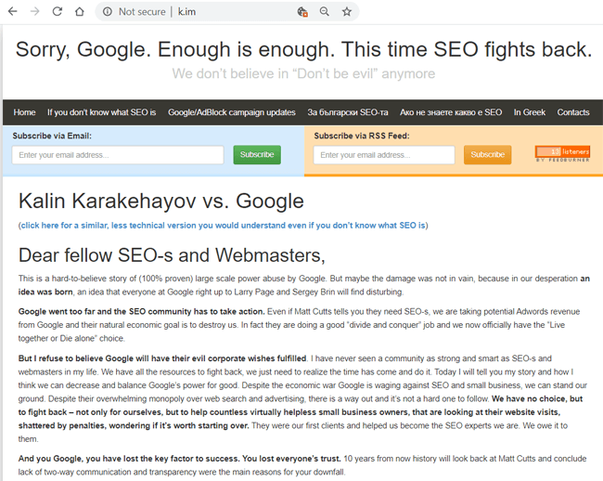Open the In Greek menu item
603x481 pixels.
pyautogui.click(x=530, y=112)
